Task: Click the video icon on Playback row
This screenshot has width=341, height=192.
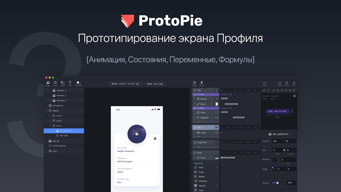Action: [x=217, y=118]
